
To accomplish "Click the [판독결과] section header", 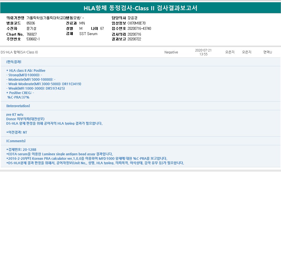I will [14, 62].
